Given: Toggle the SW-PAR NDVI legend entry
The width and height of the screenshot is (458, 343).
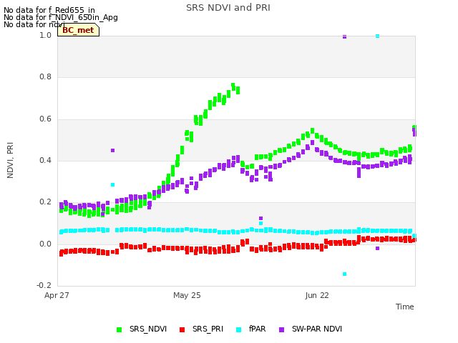Looking at the screenshot, I should click(311, 329).
